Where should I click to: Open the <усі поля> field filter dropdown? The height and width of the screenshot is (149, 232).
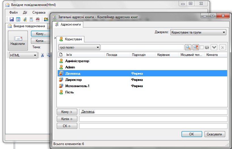coord(79,47)
